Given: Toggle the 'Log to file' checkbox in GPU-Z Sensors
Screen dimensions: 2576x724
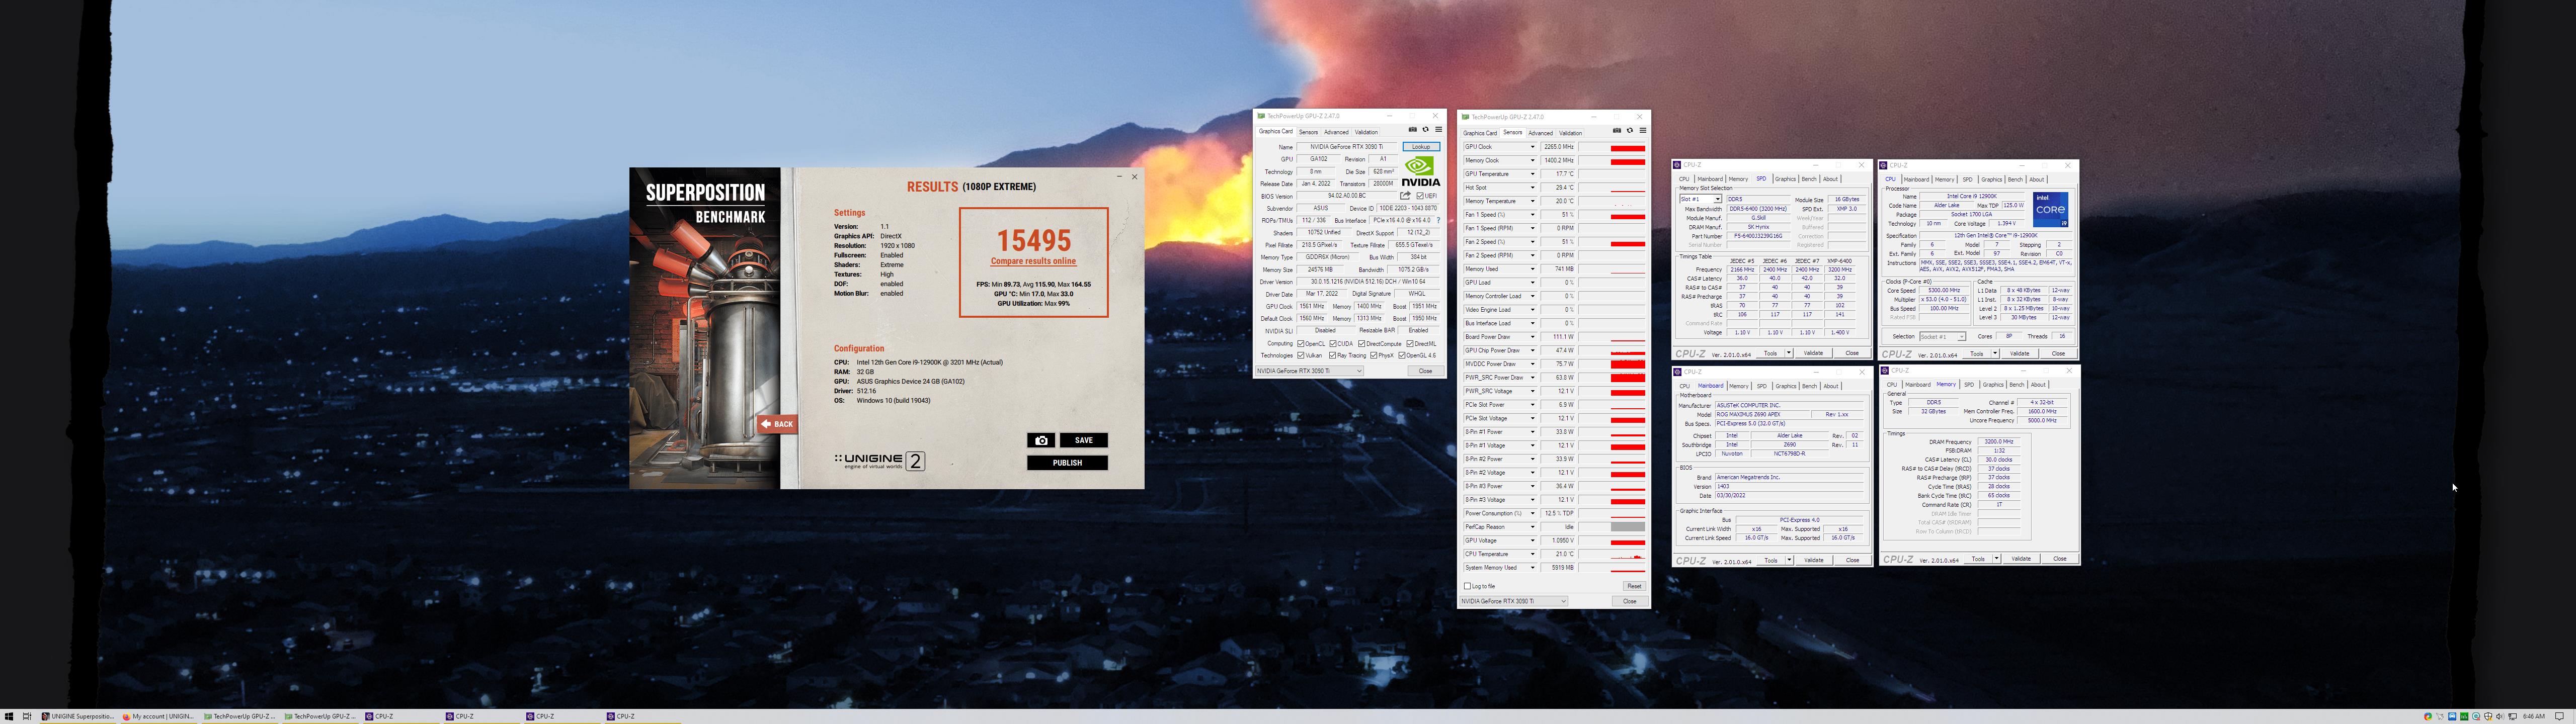Looking at the screenshot, I should (1467, 586).
